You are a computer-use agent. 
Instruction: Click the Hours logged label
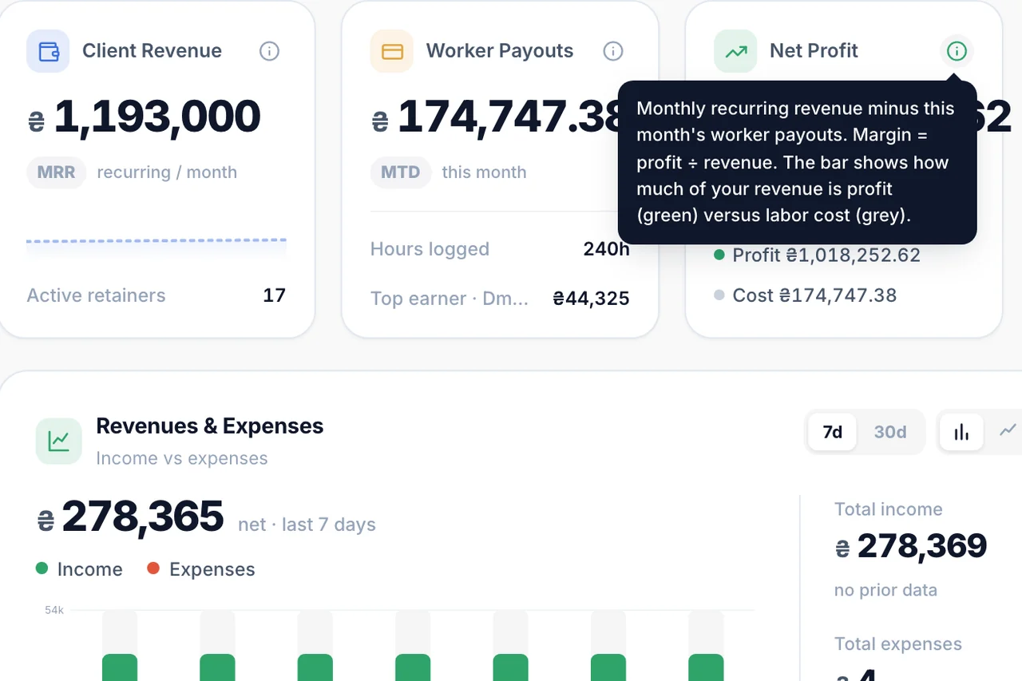click(x=430, y=249)
